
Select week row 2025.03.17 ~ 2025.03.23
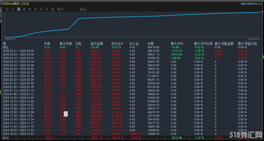pos(18,58)
